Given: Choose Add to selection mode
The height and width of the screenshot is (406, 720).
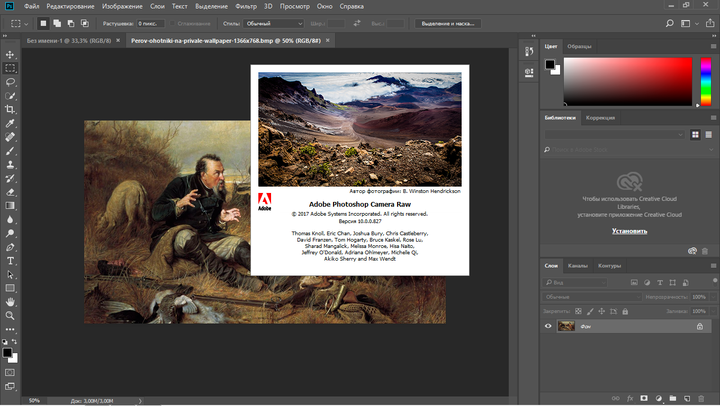Looking at the screenshot, I should pos(57,23).
